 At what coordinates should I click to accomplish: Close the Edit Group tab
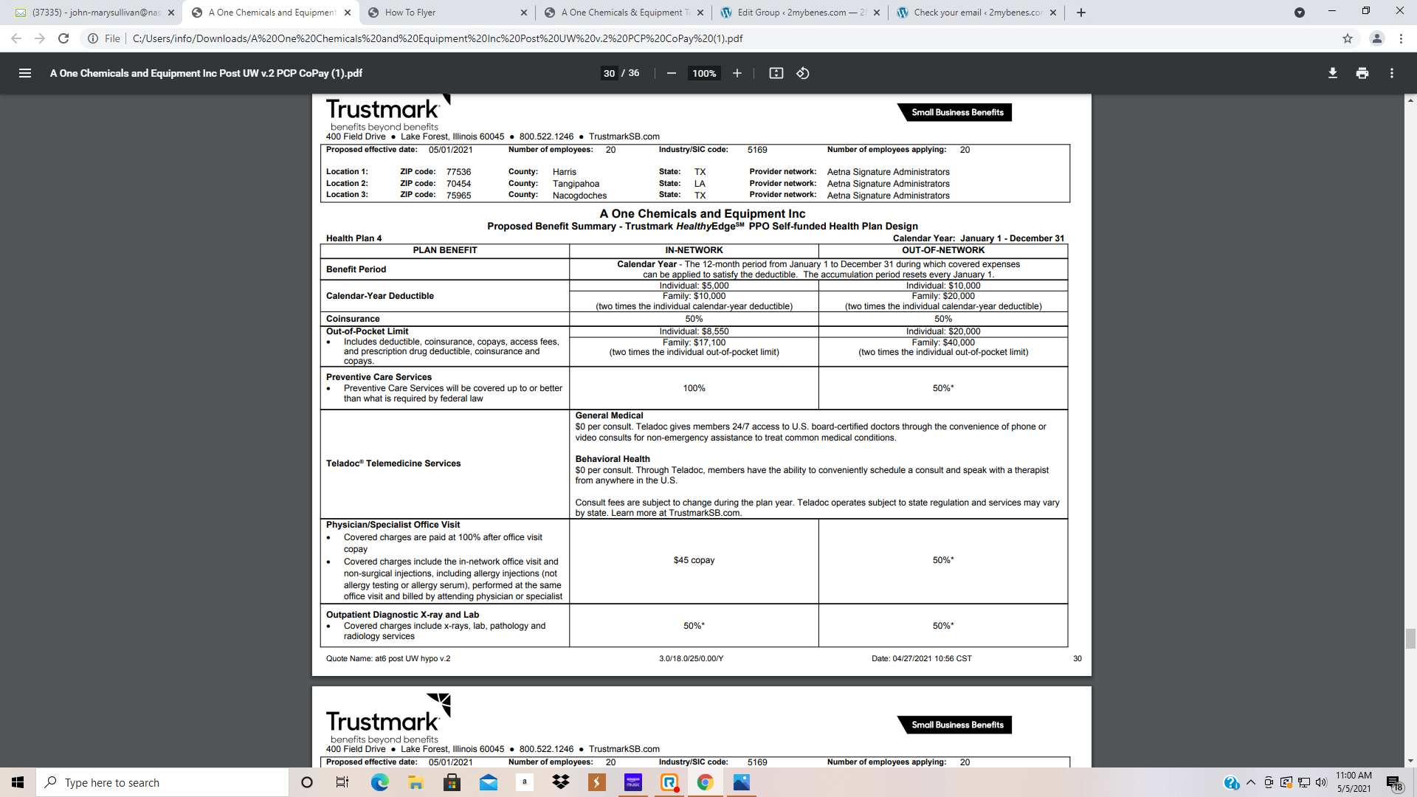click(876, 13)
